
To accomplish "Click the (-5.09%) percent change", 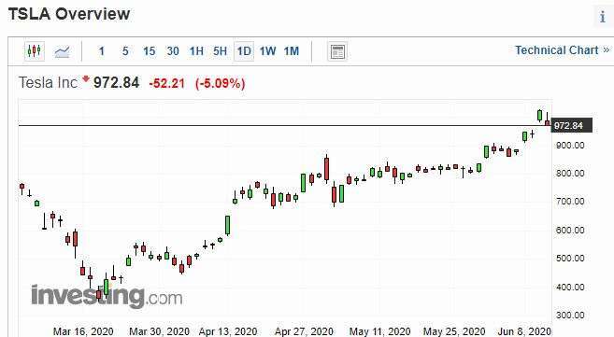I will (220, 83).
